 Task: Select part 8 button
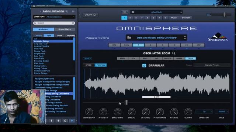point(165,18)
